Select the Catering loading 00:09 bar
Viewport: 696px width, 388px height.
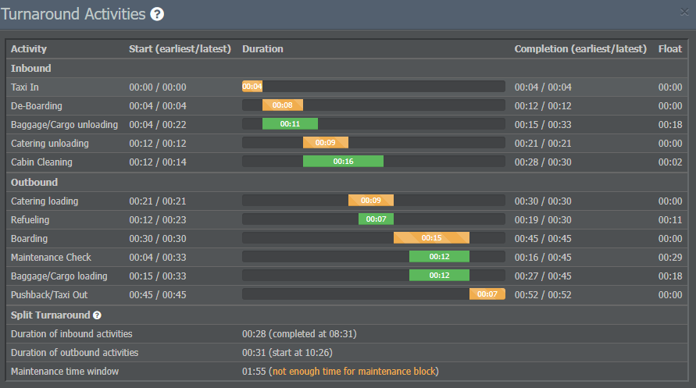coord(371,201)
